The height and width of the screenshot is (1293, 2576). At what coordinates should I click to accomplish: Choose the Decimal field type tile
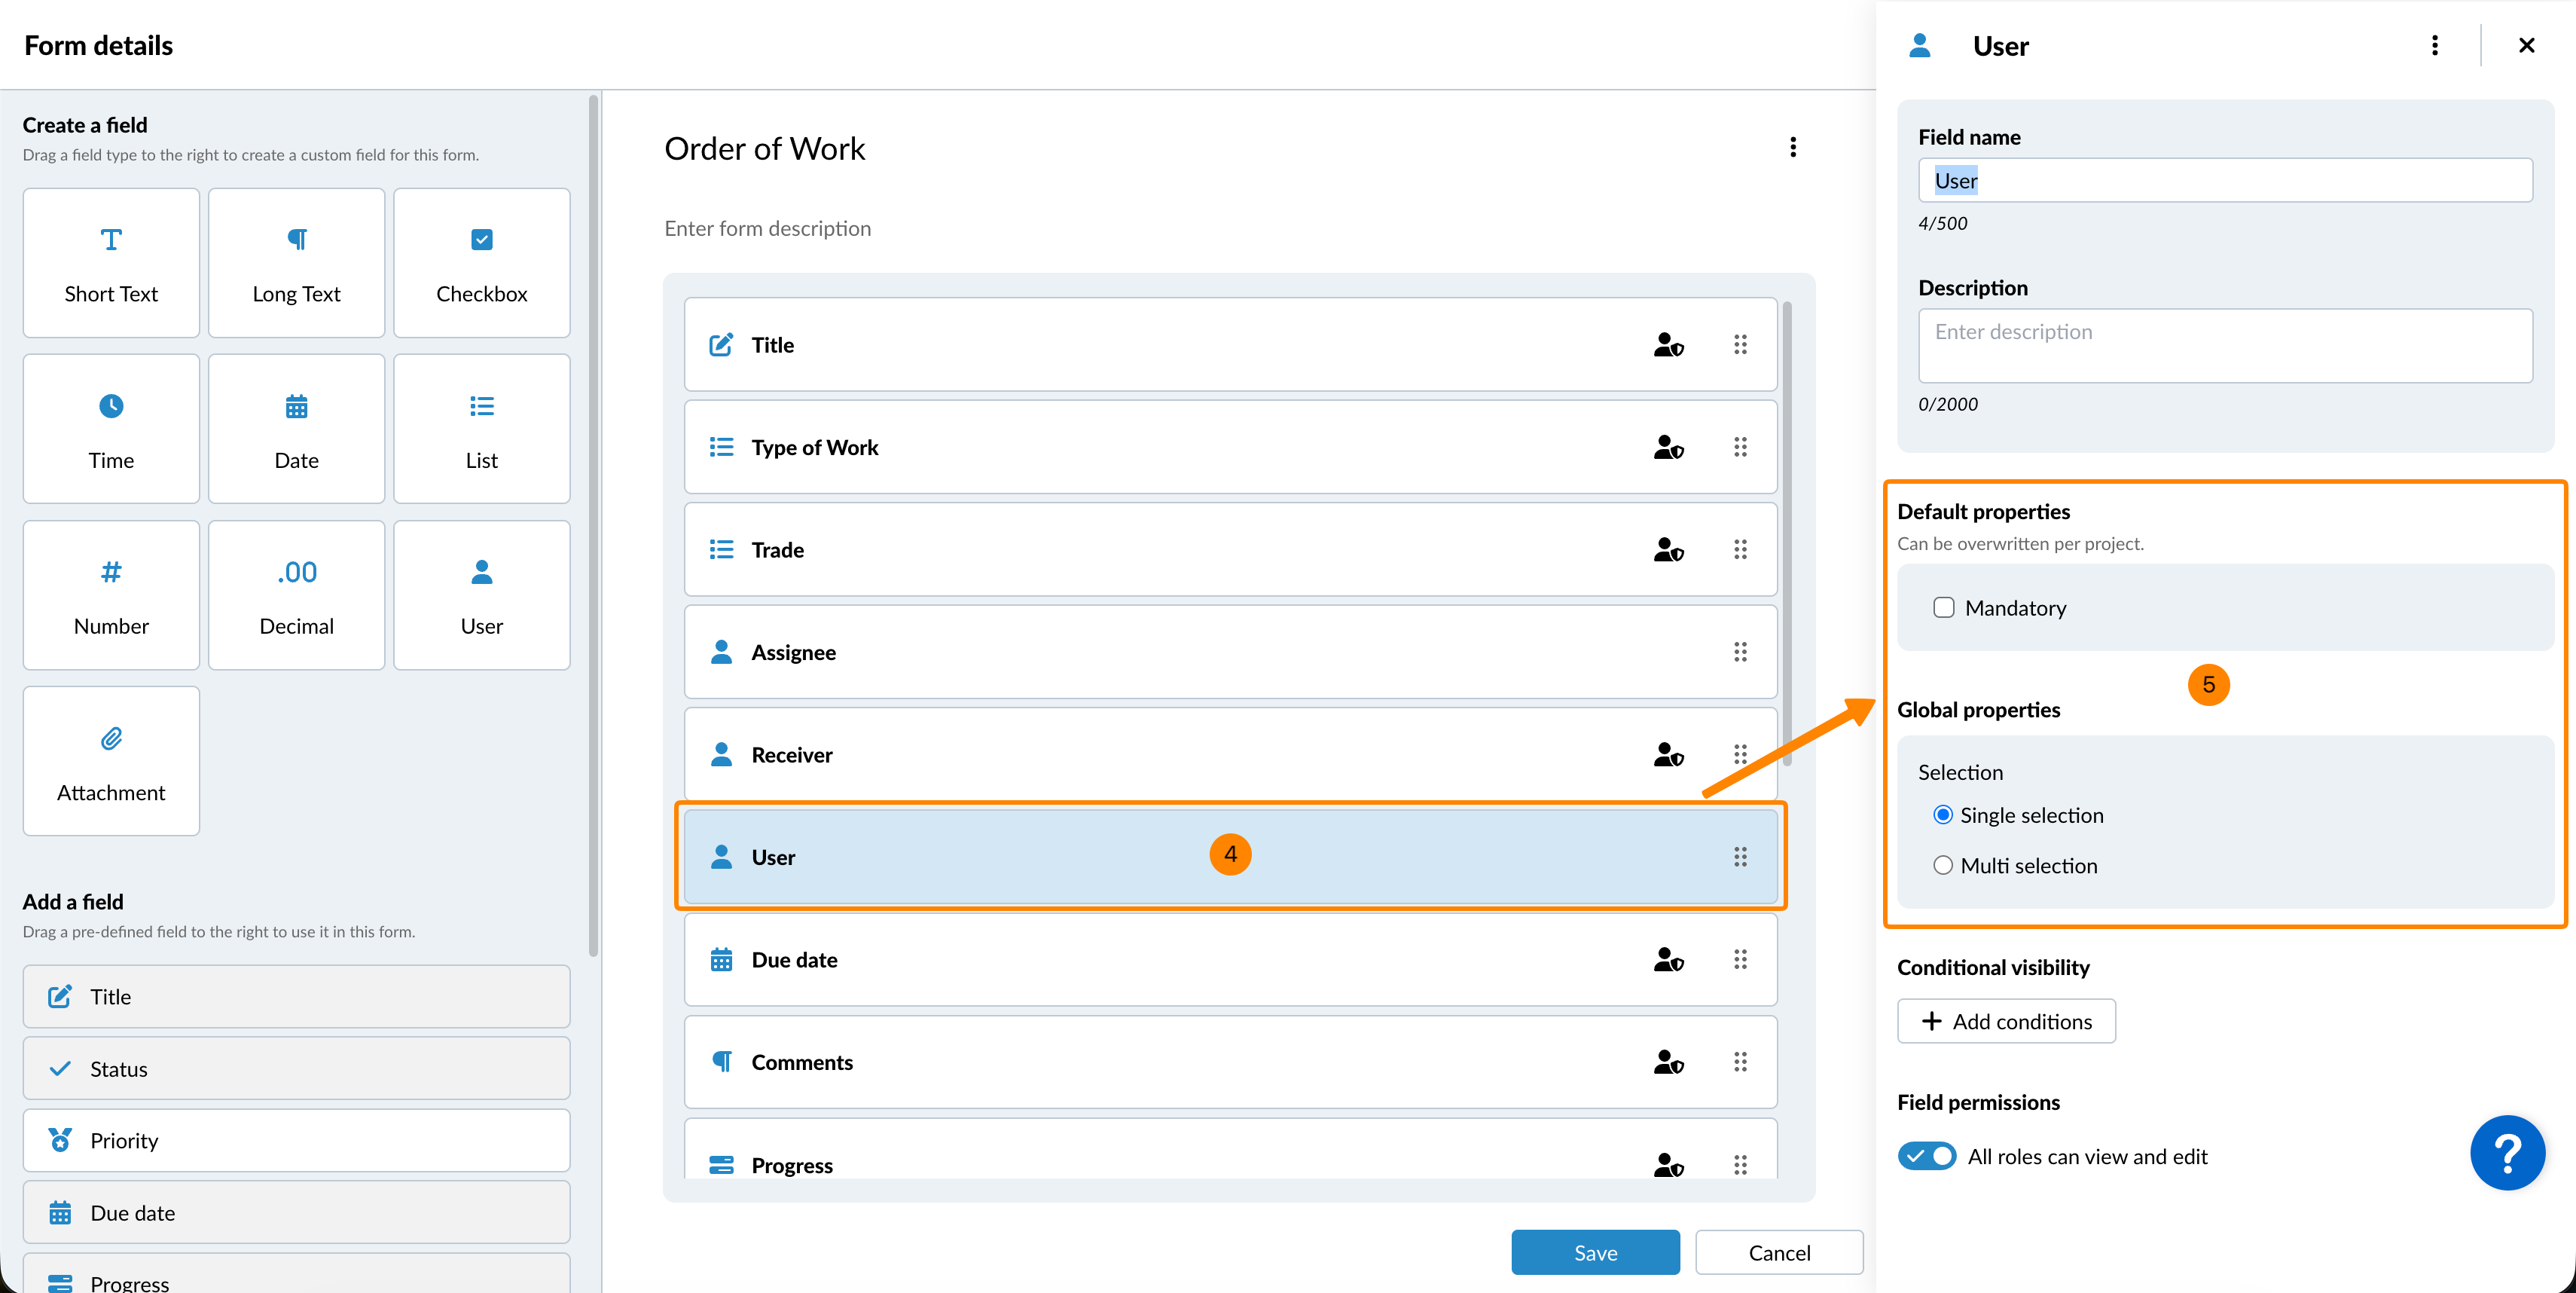click(296, 595)
